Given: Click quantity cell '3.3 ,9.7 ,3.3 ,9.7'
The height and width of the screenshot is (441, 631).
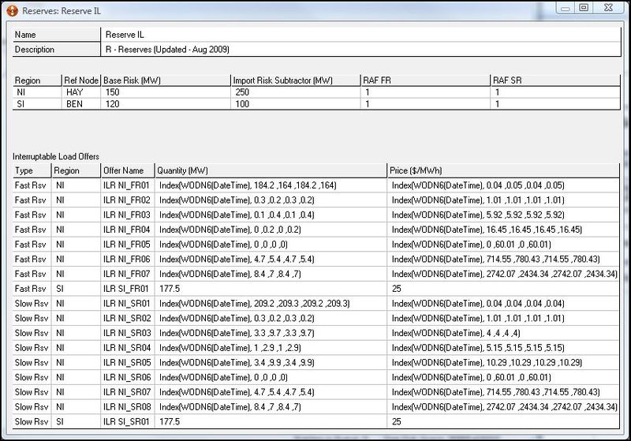Looking at the screenshot, I should point(271,333).
